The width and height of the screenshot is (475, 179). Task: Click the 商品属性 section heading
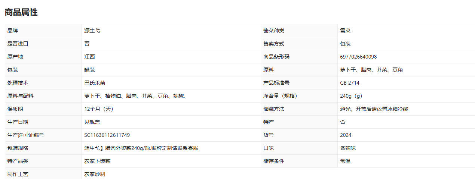pyautogui.click(x=21, y=12)
